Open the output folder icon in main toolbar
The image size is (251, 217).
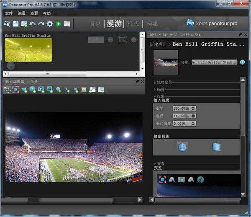pyautogui.click(x=67, y=24)
